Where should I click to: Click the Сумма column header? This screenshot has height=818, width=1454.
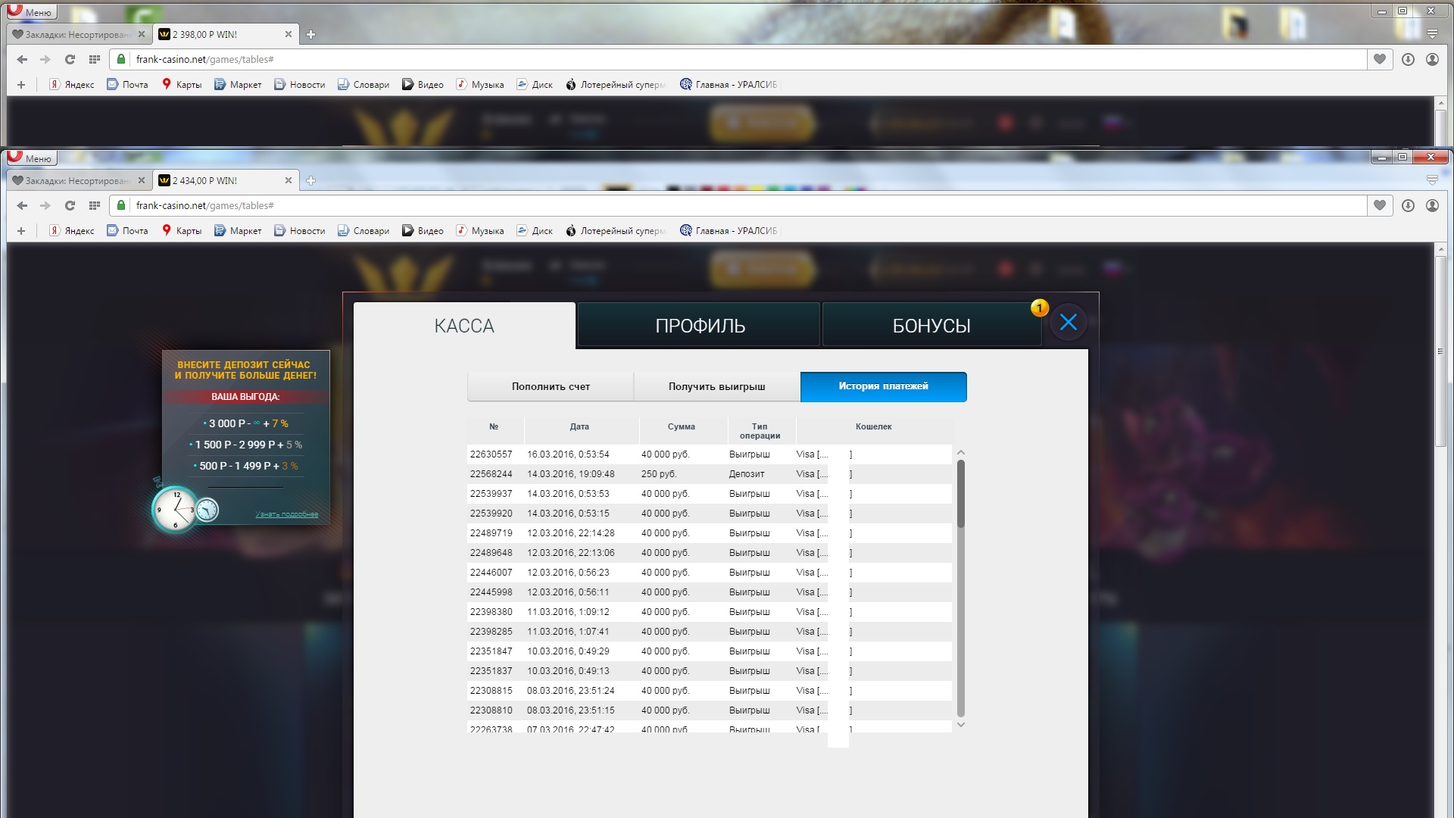point(682,426)
